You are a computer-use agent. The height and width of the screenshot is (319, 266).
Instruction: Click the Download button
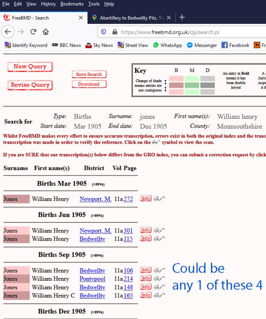pos(89,84)
